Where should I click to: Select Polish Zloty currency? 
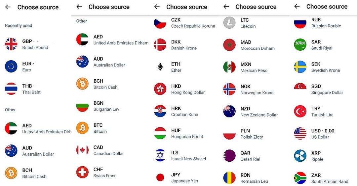click(x=252, y=134)
